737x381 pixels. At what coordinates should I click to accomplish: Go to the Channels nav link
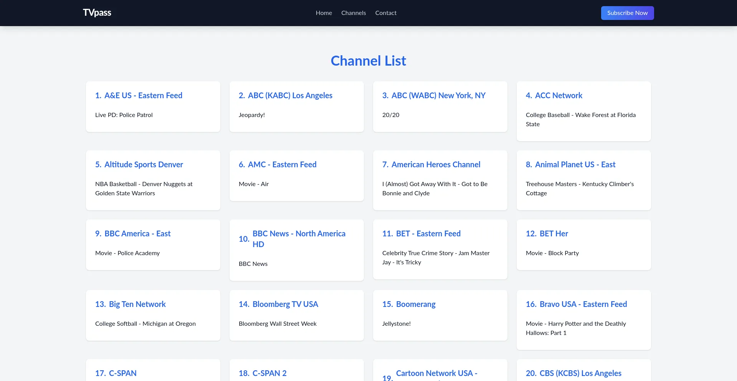(x=354, y=13)
